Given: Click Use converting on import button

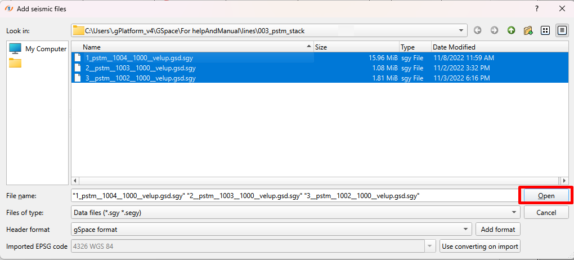Looking at the screenshot, I should pyautogui.click(x=480, y=246).
